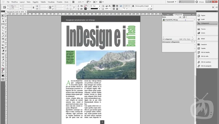The height and width of the screenshot is (124, 219).
Task: Toggle fill and stroke swatch in toolbox
Action: pyautogui.click(x=3, y=69)
